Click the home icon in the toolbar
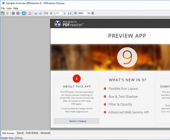Screen dimensions: 170x140 (x=3, y=13)
